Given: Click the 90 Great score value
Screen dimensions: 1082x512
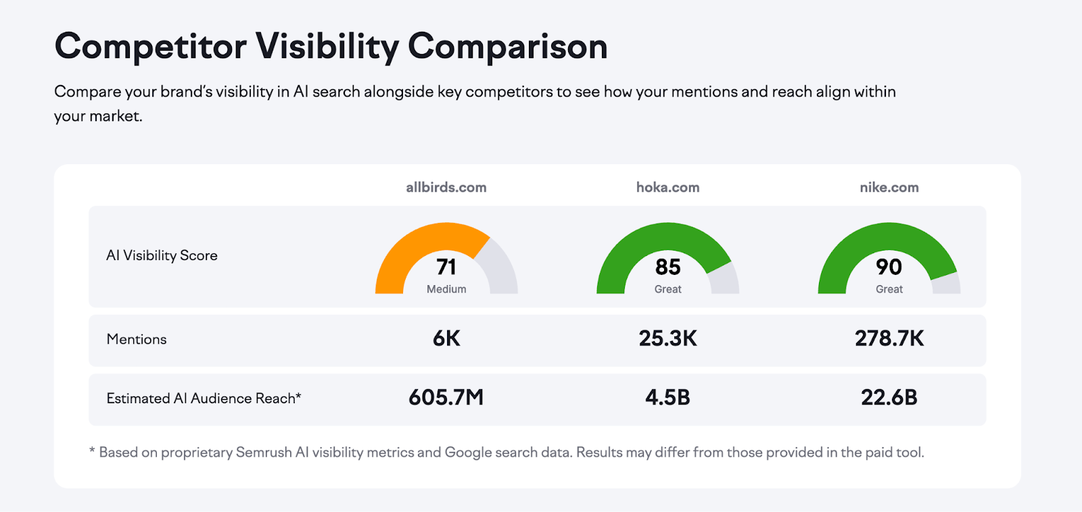Looking at the screenshot, I should click(889, 267).
